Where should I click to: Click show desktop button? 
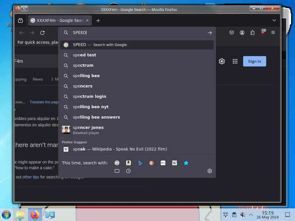click(x=288, y=215)
